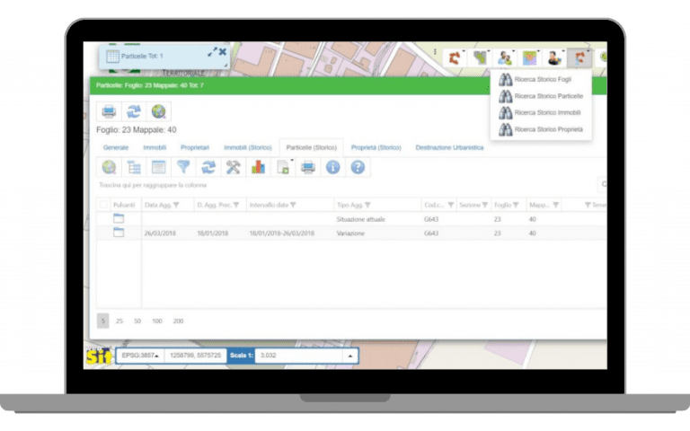Open the export document icon menu

tap(283, 167)
